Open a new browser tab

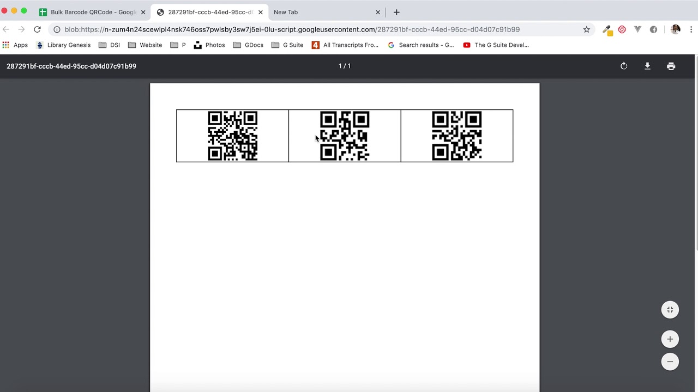pyautogui.click(x=396, y=12)
